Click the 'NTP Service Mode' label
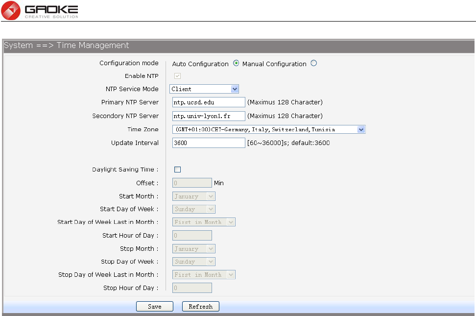476x316 pixels. point(132,89)
